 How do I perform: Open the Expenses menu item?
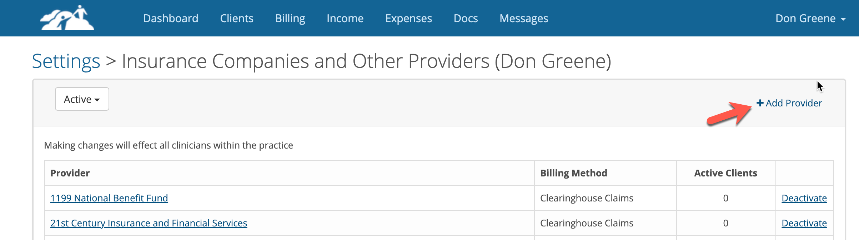[408, 18]
